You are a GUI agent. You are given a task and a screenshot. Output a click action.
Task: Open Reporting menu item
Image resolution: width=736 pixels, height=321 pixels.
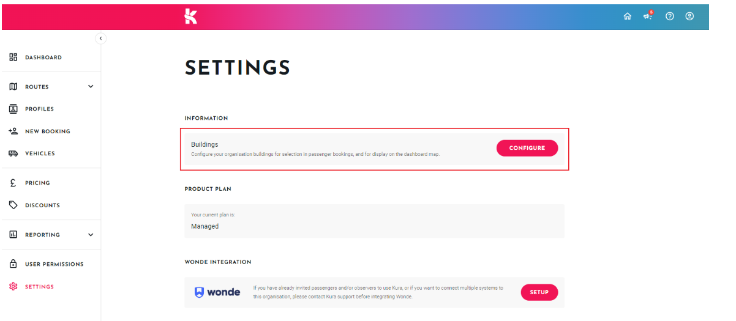42,235
